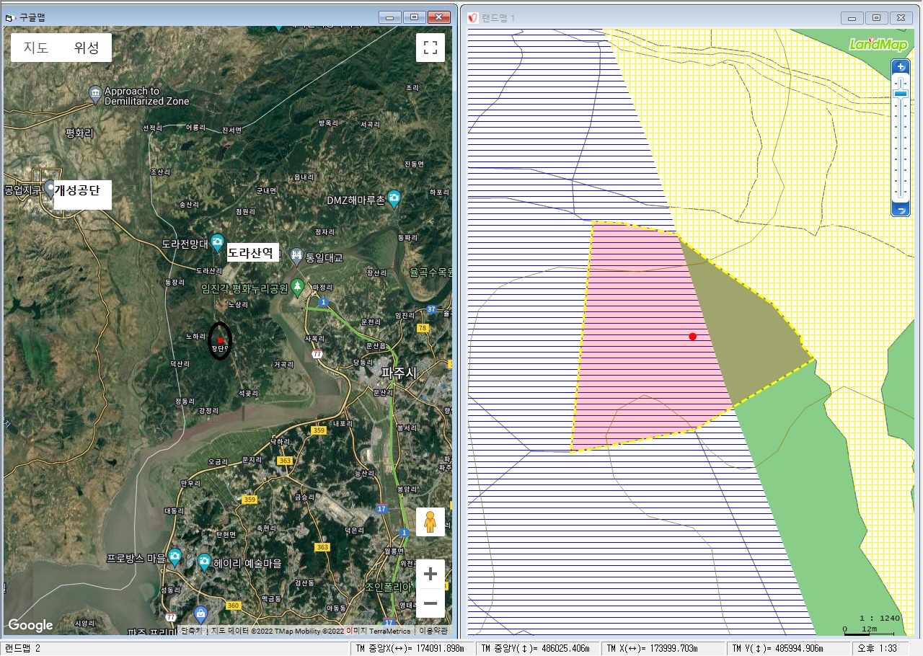This screenshot has height=656, width=923.
Task: Click the 군내면 map label
Action: [x=267, y=191]
